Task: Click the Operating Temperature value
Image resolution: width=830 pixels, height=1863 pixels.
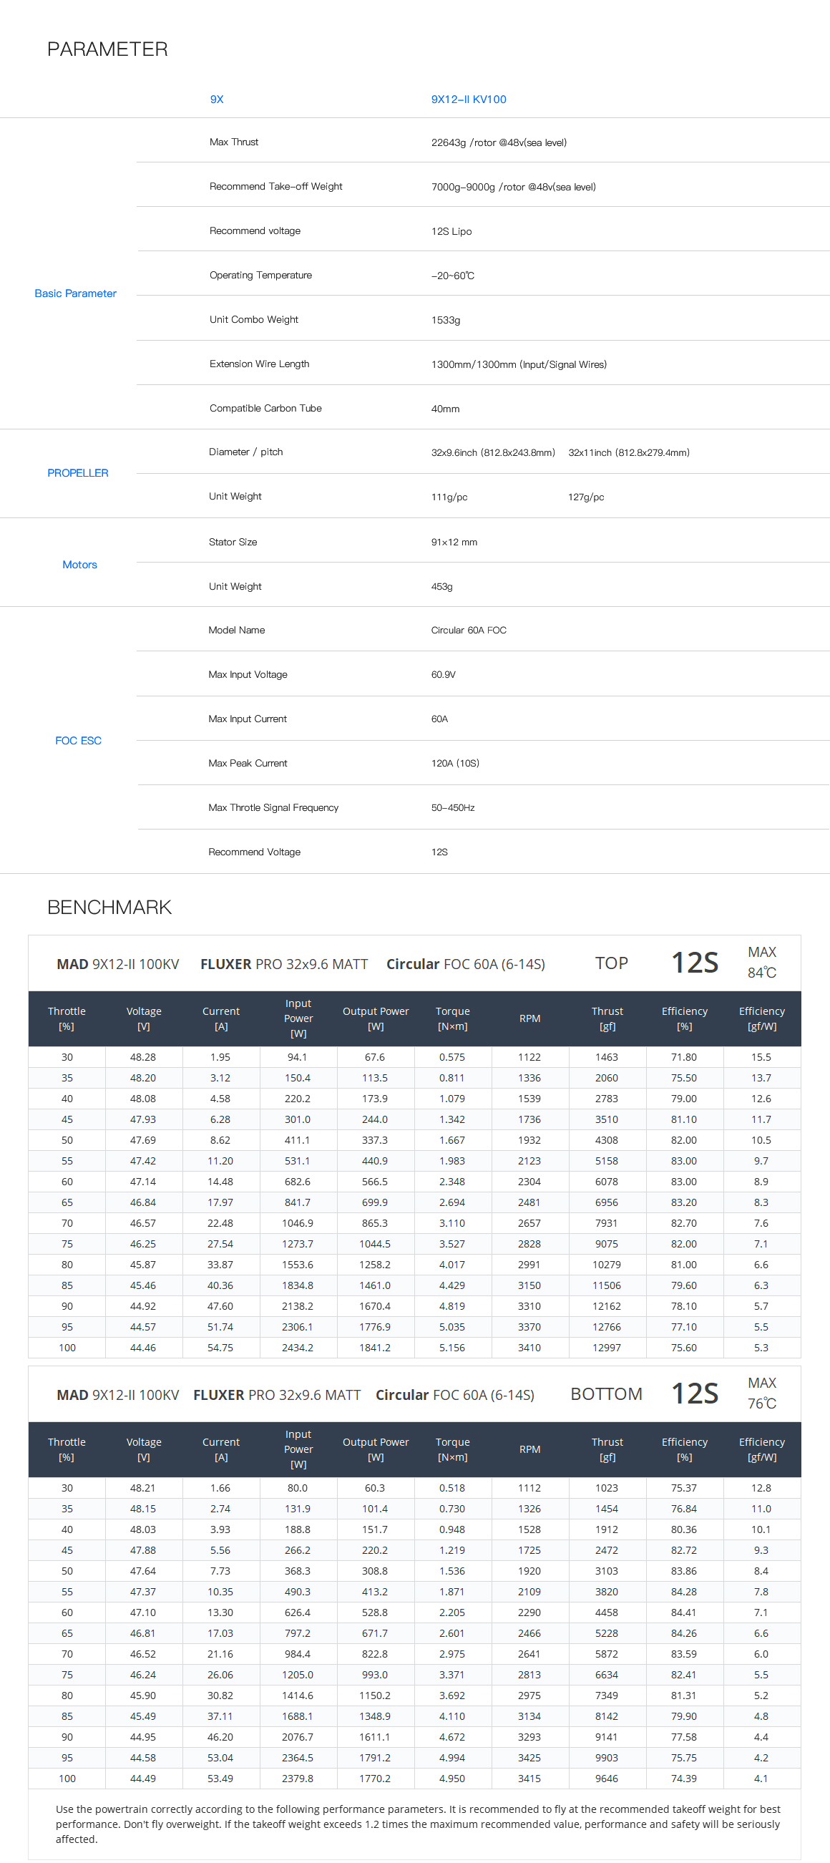Action: [453, 276]
